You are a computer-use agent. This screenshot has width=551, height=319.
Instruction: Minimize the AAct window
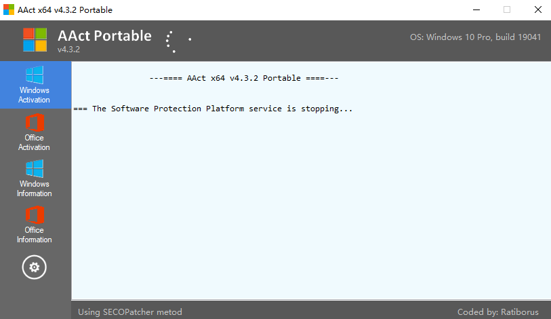tap(476, 10)
